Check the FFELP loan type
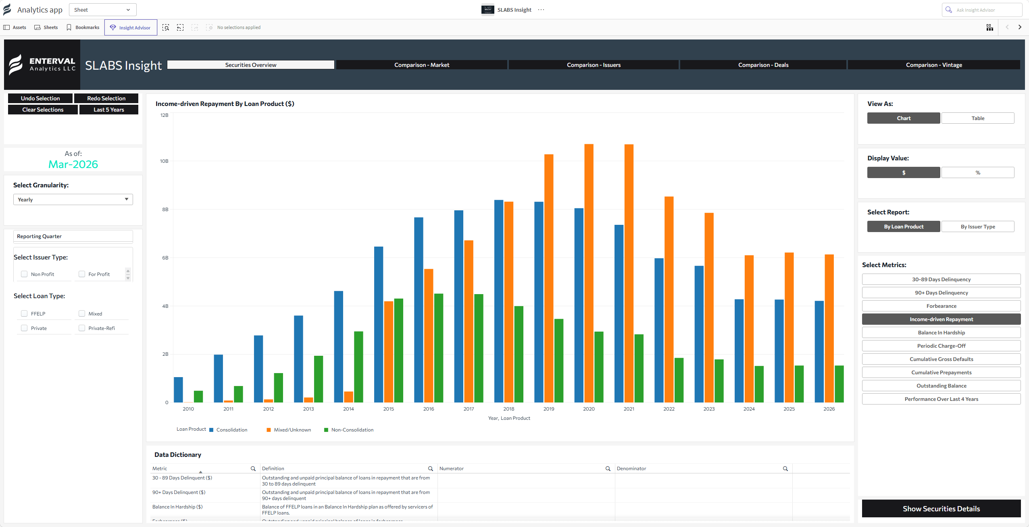Screen dimensions: 1029x527 point(24,313)
